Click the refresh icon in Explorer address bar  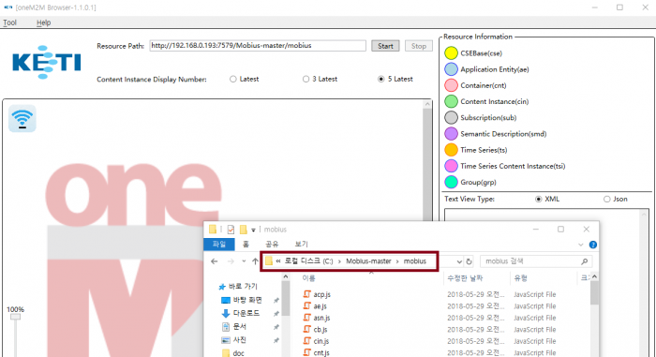469,261
